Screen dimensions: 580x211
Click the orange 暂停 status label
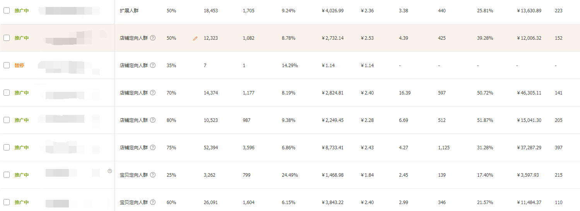[x=19, y=66]
